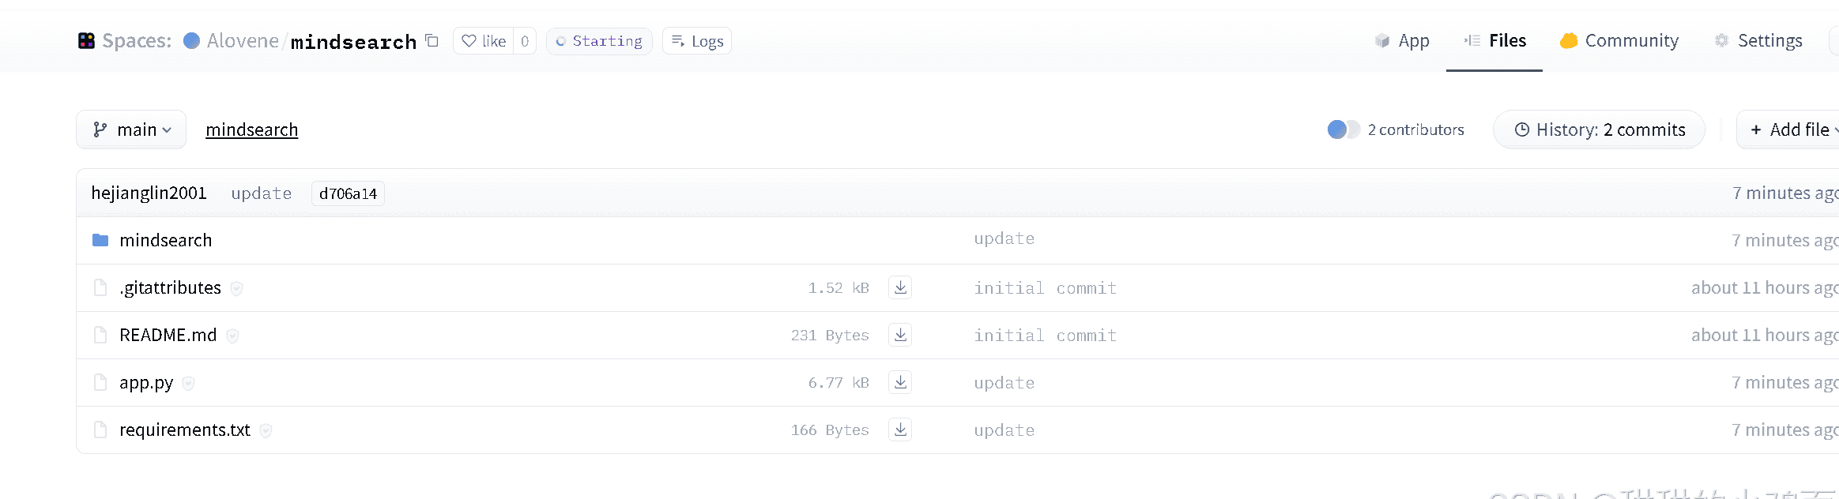Switch to the Files tab
This screenshot has width=1839, height=499.
(x=1494, y=40)
